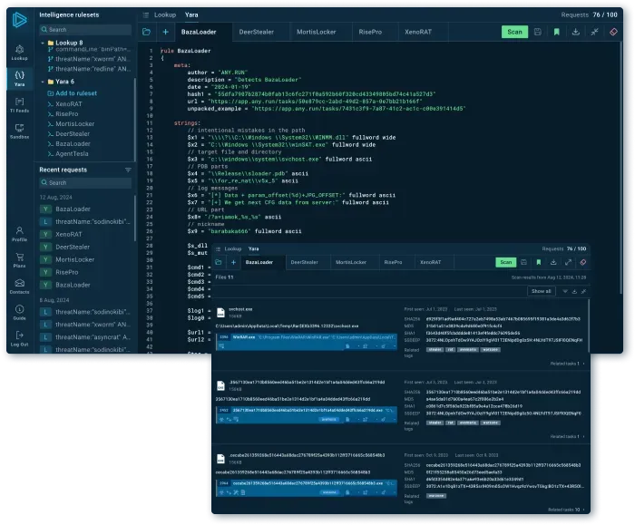Viewport: 635px width, 525px height.
Task: Collapse the Yara 6 ruleset folder
Action: [42, 82]
